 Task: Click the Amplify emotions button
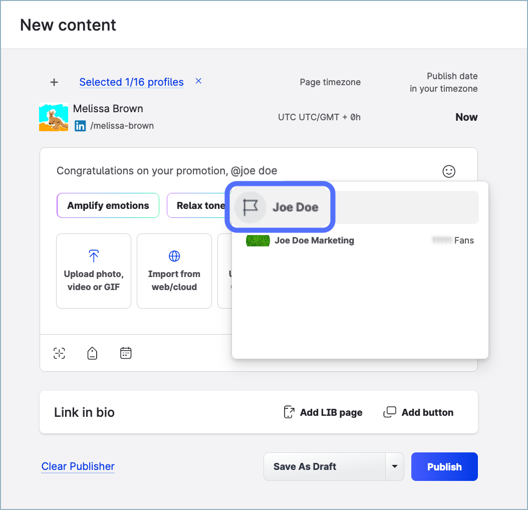tap(108, 205)
